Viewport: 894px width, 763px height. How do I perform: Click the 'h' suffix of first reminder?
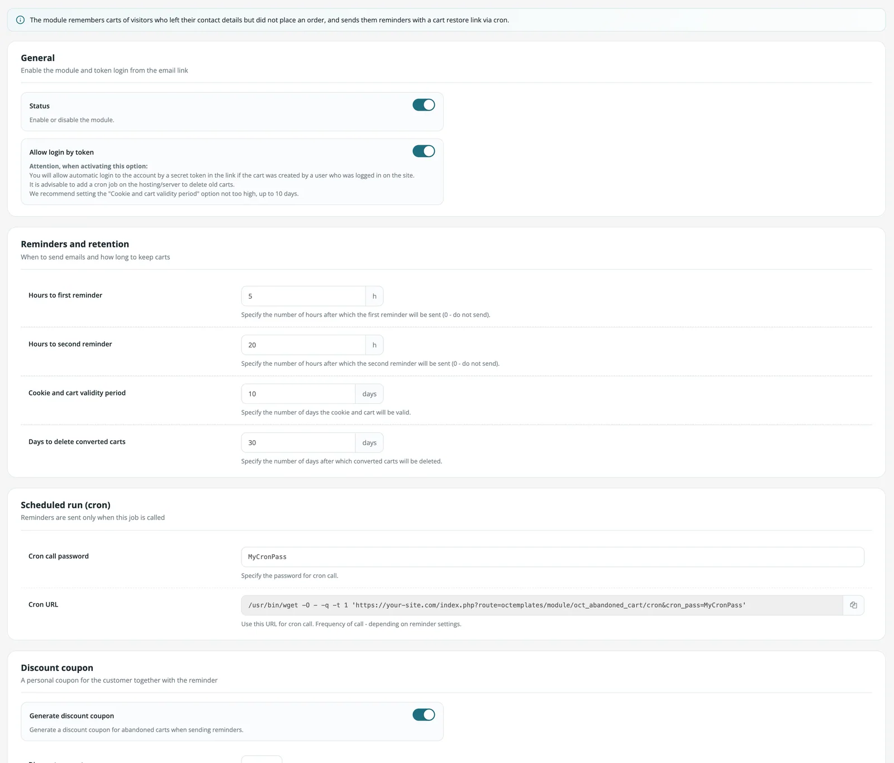(x=374, y=296)
